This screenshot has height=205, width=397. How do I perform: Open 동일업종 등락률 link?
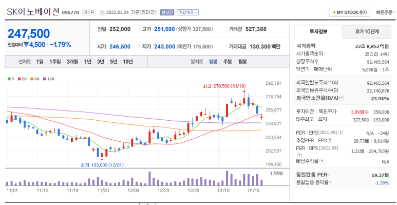(x=313, y=182)
